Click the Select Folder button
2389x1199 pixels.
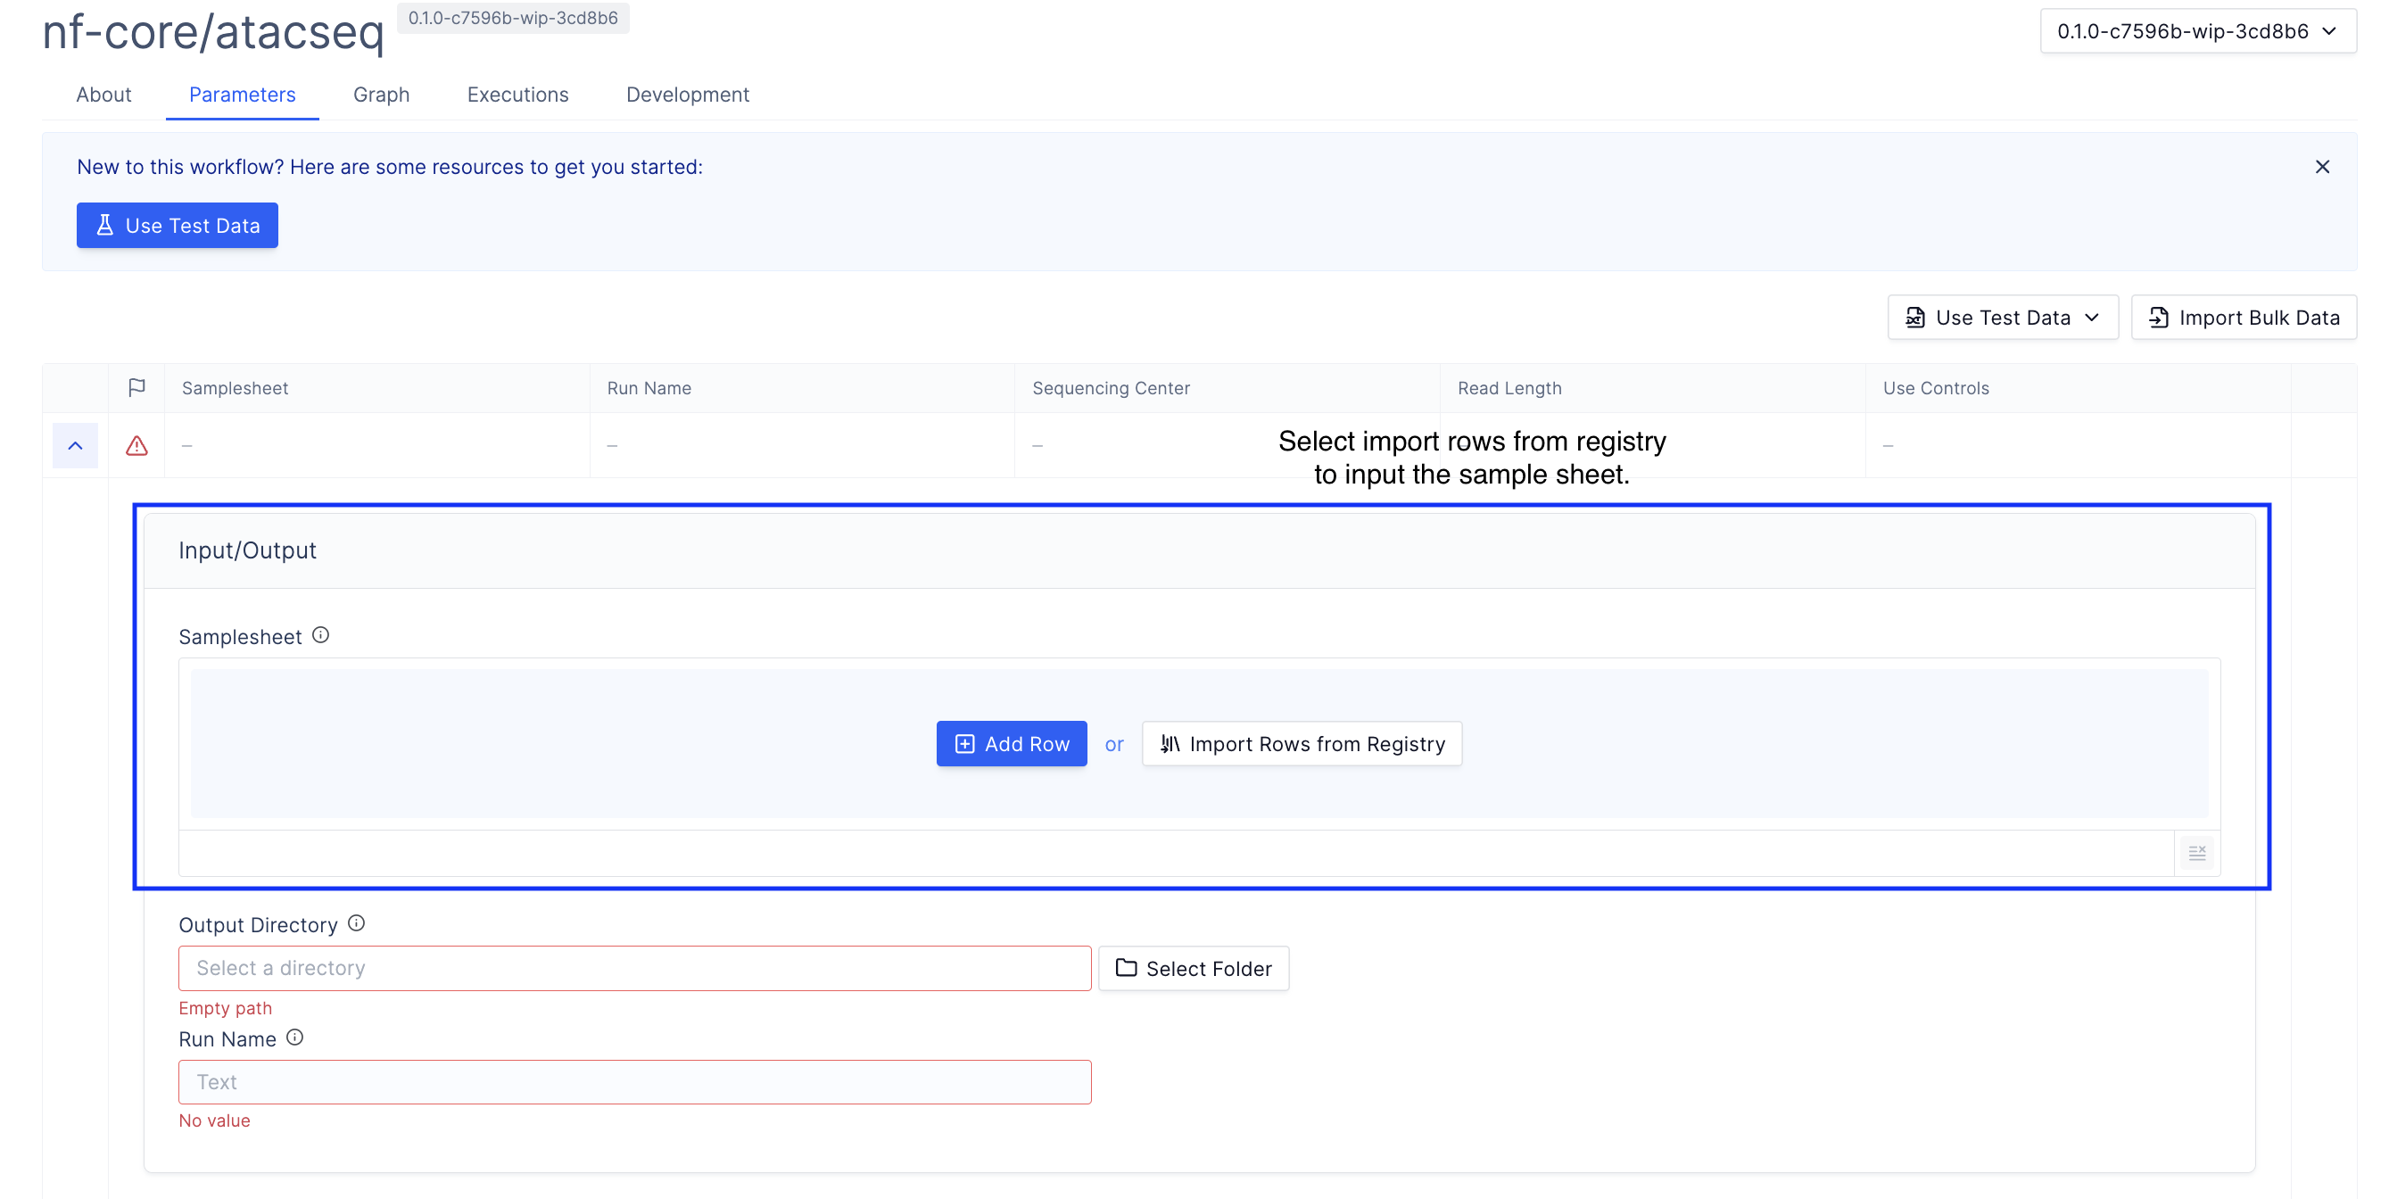coord(1194,968)
